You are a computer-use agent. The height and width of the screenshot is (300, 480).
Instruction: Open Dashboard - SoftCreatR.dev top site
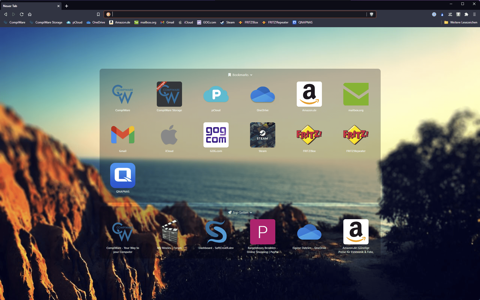pos(216,235)
